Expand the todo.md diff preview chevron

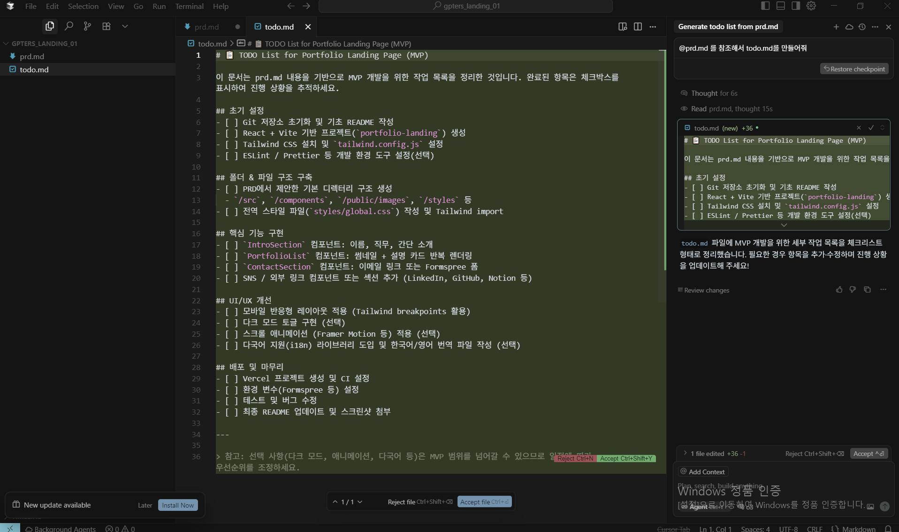[784, 225]
